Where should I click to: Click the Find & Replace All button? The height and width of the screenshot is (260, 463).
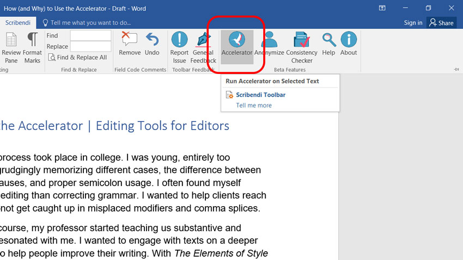(77, 57)
